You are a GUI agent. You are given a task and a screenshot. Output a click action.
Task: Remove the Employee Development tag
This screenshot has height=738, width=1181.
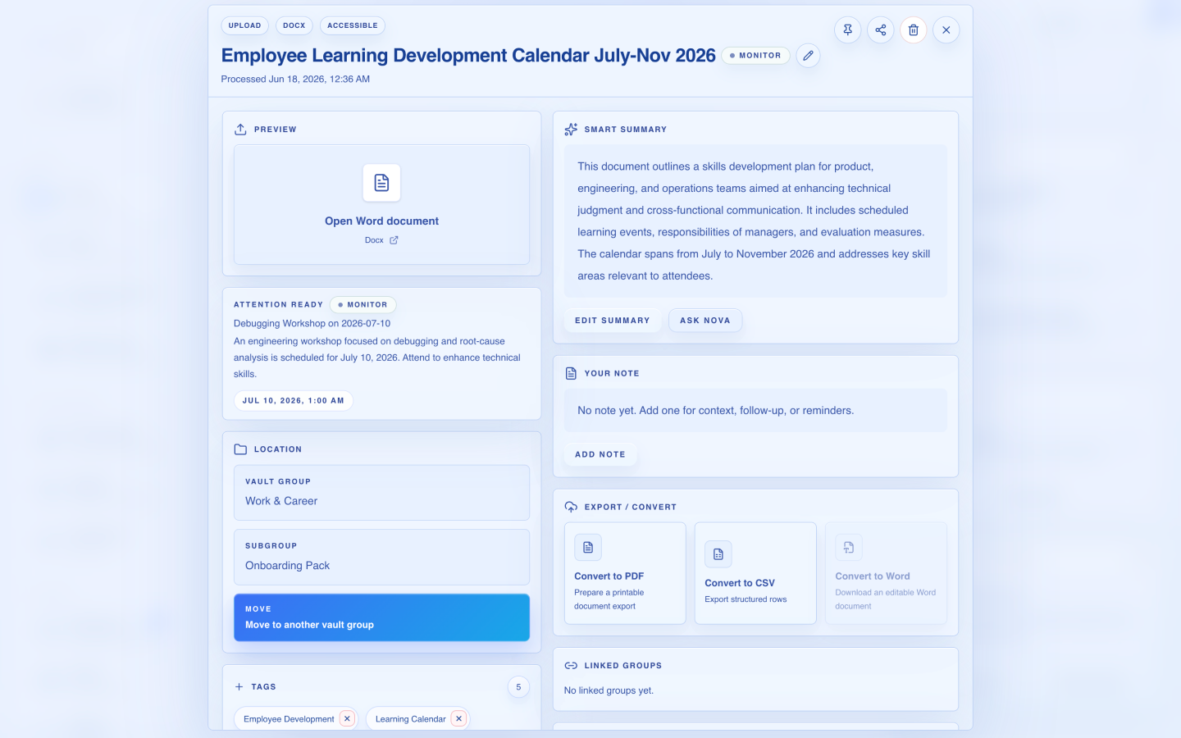coord(347,718)
